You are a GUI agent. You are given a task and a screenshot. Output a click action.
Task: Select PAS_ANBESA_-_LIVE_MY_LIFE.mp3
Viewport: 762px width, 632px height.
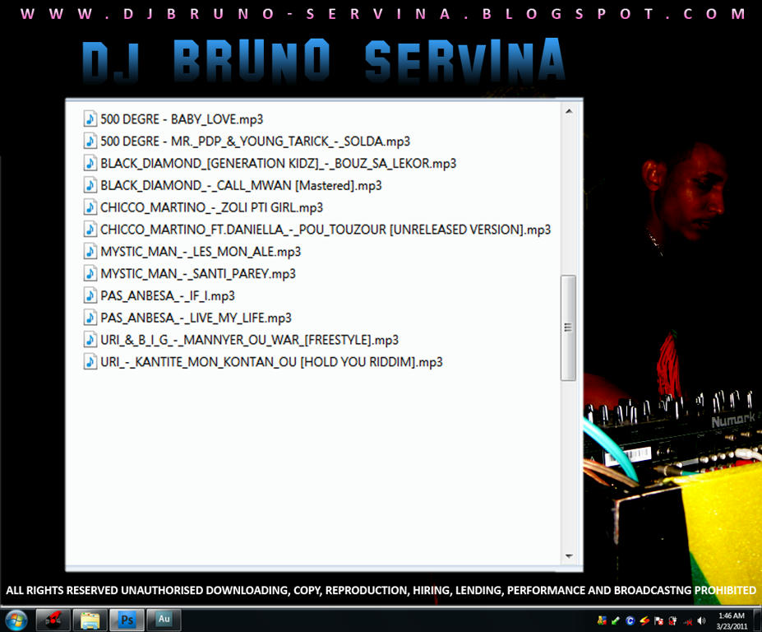(196, 318)
